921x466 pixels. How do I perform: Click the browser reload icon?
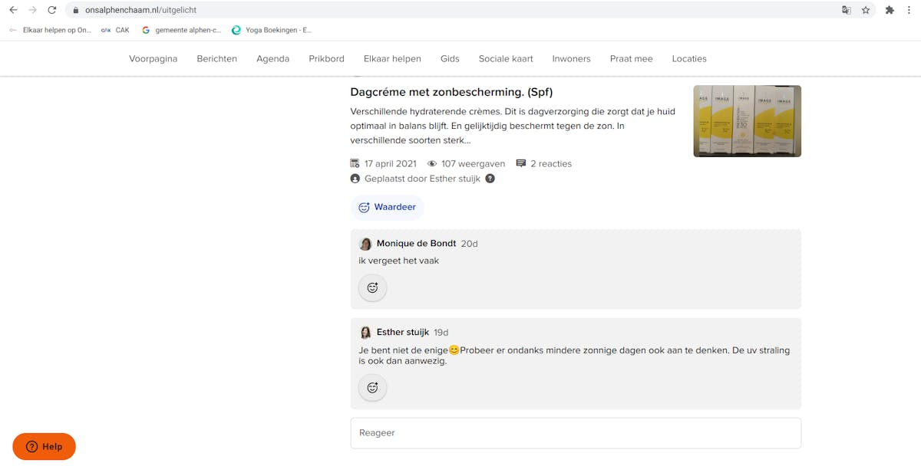(52, 10)
